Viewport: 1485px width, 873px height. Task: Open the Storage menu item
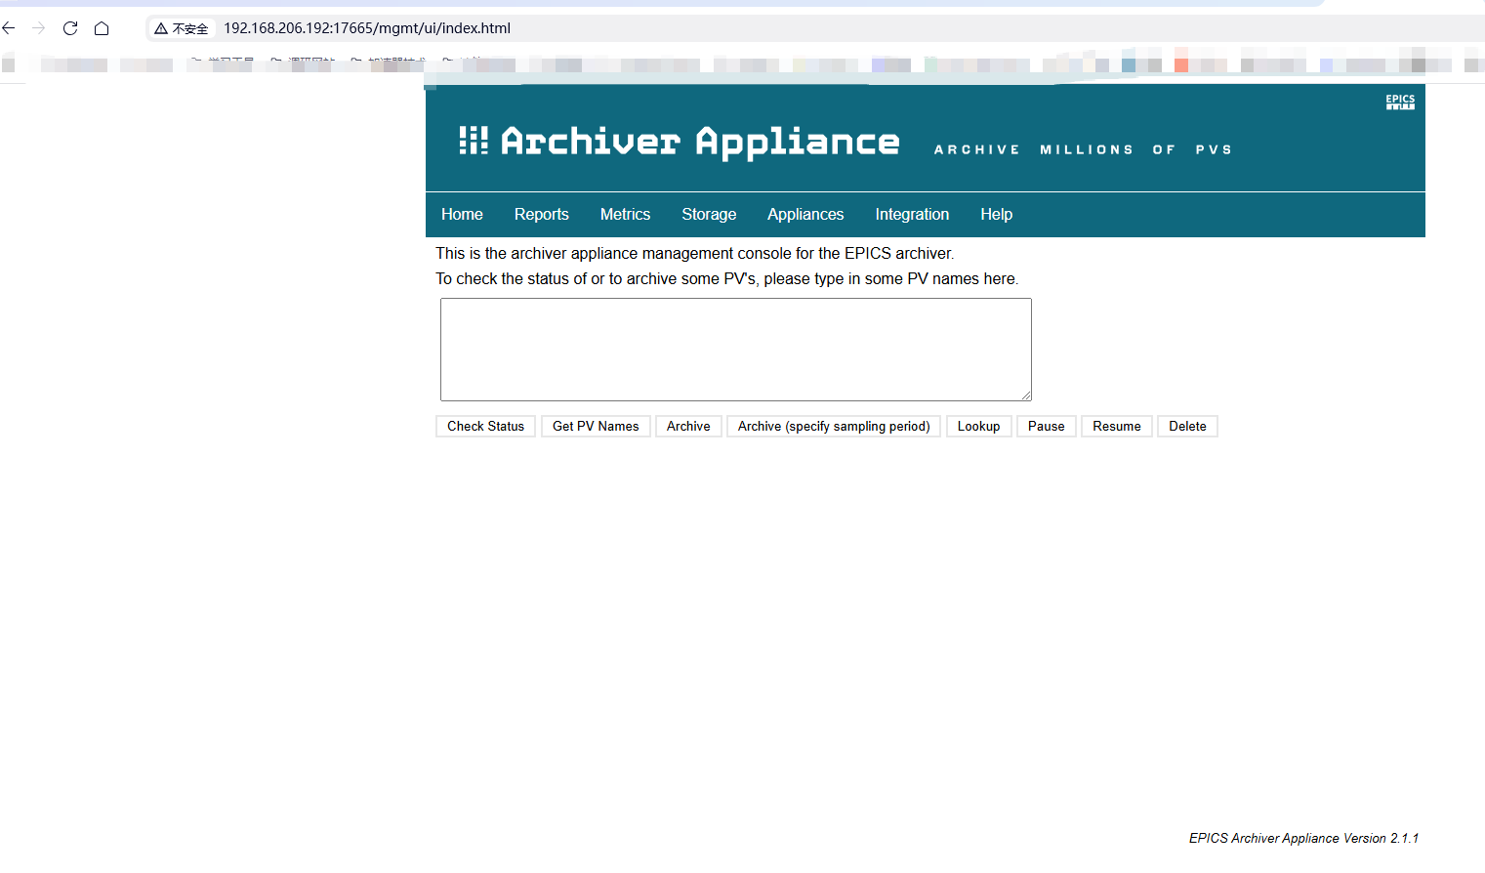pos(709,214)
